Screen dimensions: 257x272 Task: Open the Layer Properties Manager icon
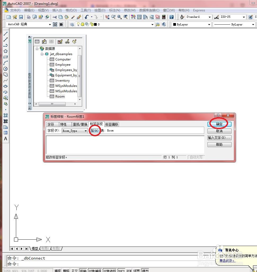coord(72,24)
